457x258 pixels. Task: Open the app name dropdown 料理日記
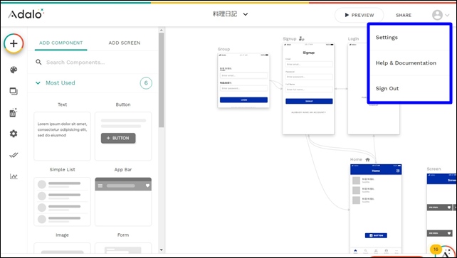click(230, 14)
